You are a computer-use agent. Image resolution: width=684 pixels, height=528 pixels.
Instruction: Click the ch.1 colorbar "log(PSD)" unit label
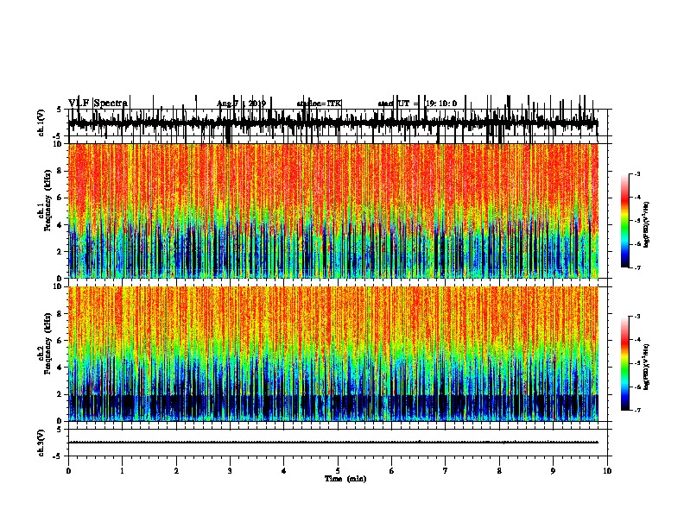click(647, 225)
